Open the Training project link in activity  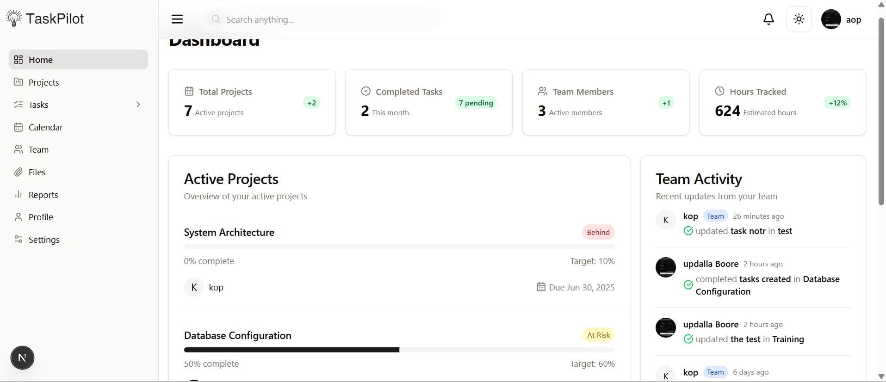pyautogui.click(x=788, y=339)
